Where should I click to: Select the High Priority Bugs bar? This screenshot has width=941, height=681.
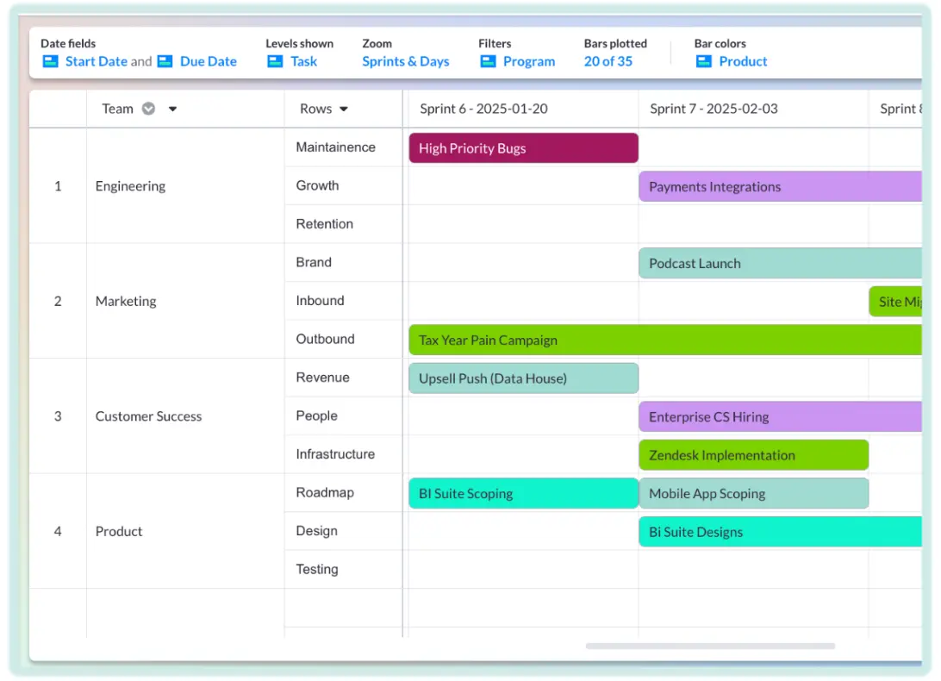point(523,148)
